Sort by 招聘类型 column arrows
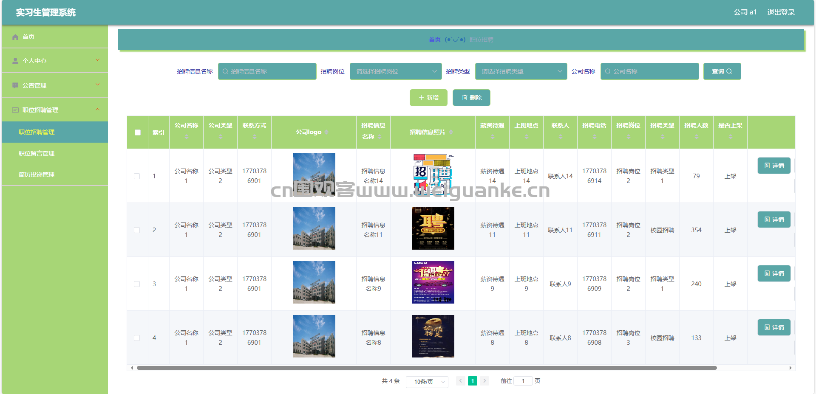The image size is (816, 394). point(662,137)
